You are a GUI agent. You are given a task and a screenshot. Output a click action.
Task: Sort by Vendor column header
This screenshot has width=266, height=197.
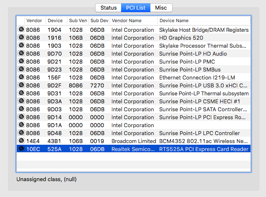(x=34, y=20)
